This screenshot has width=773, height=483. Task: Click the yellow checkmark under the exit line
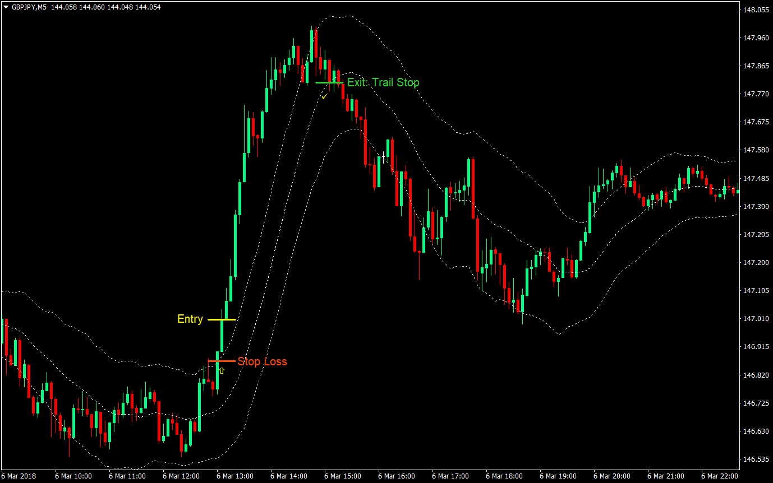tap(324, 96)
